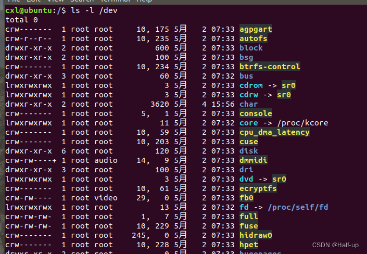The width and height of the screenshot is (367, 254).
Task: Click the 'video' group on fb0 row
Action: click(x=106, y=198)
